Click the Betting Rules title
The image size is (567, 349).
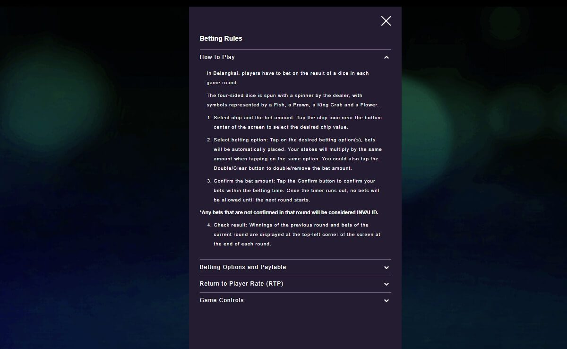pos(221,39)
